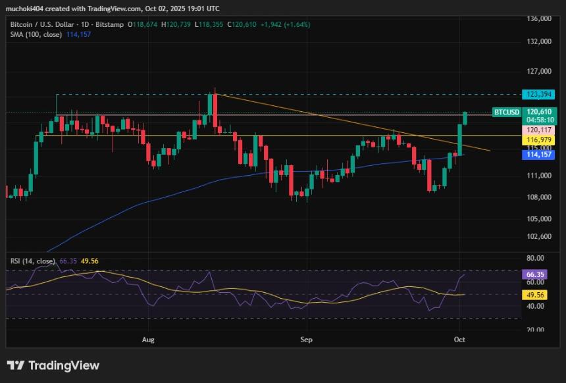Click the 136,000 price scale label

pyautogui.click(x=536, y=19)
